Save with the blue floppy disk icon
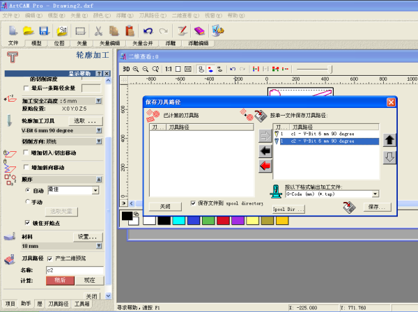Image resolution: width=418 pixels, height=312 pixels. tap(44, 31)
